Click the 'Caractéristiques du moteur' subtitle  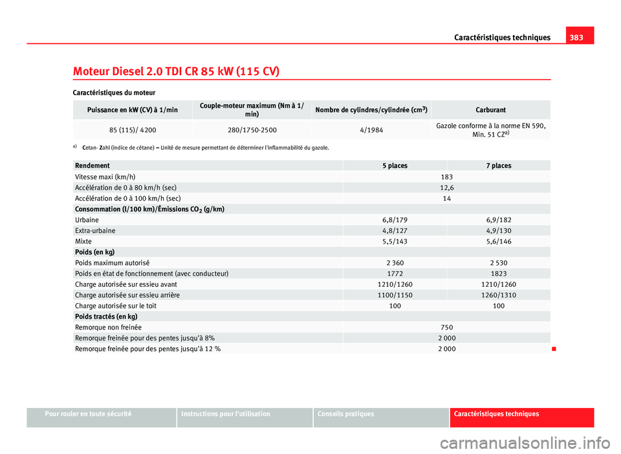pos(114,93)
